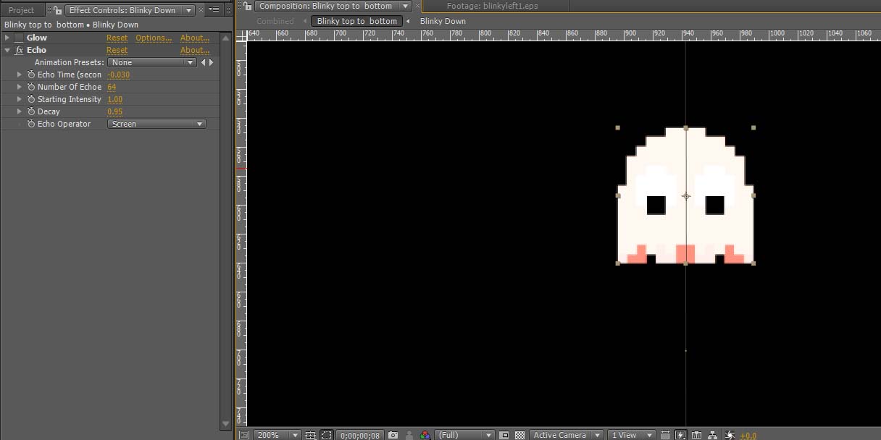Click Starting Intensity value 1.00
Screen dimensions: 881x440
(114, 99)
